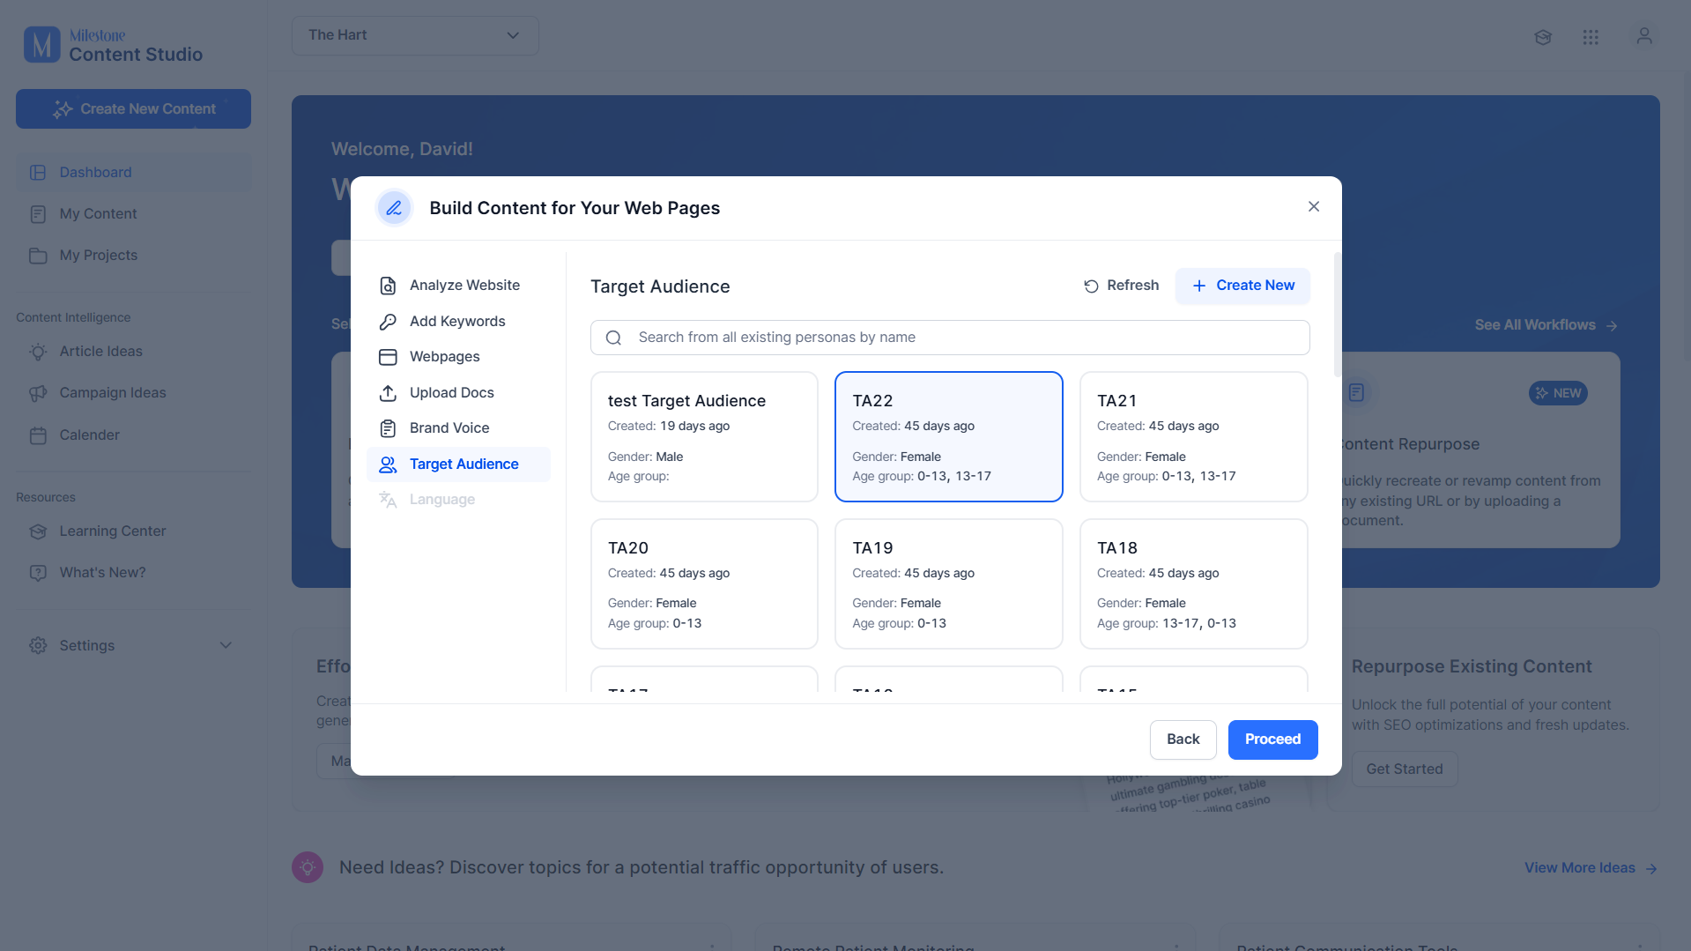
Task: Go to the Add Keywords step
Action: pos(458,322)
